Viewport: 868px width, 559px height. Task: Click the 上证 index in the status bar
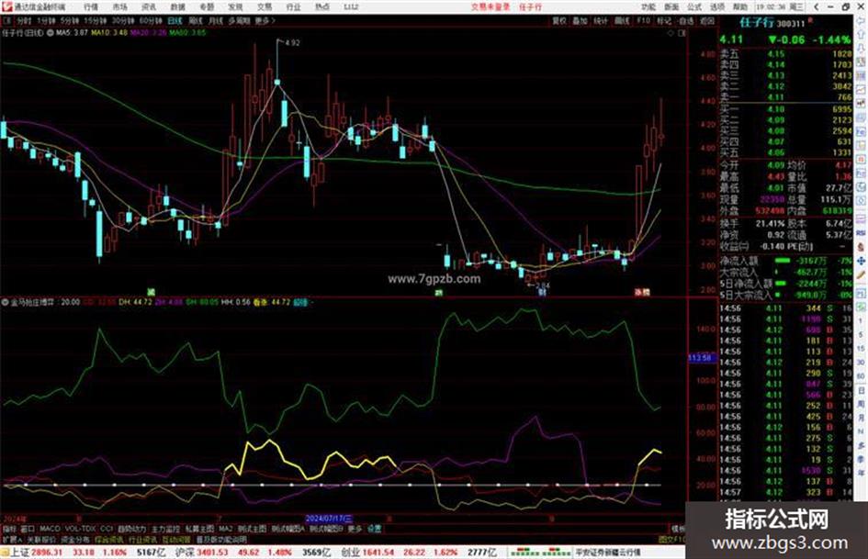20,552
